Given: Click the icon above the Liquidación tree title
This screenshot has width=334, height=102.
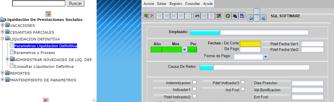Looking at the screenshot, I should click(48, 14).
